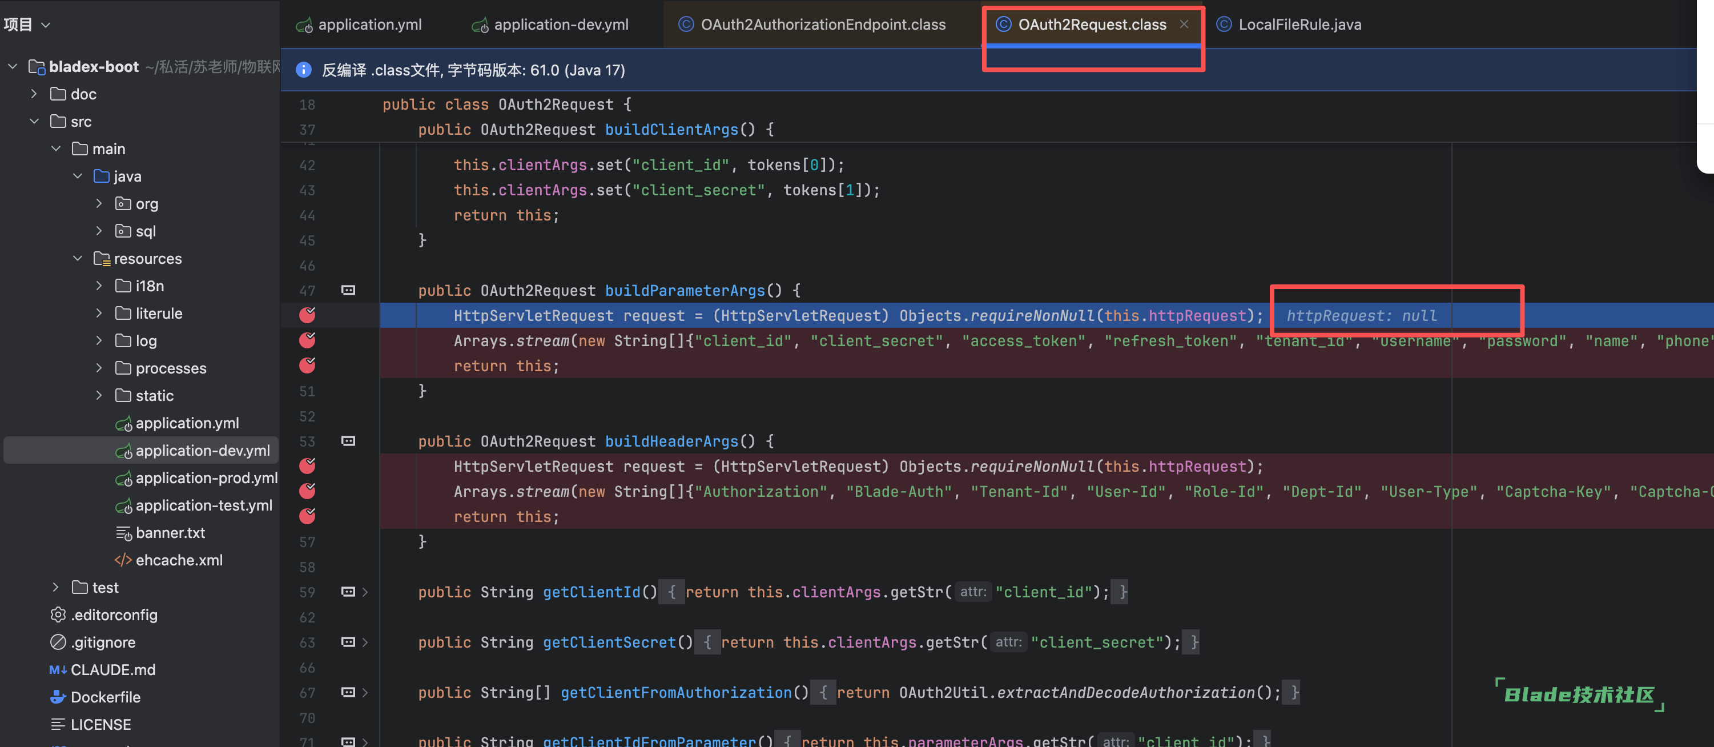Click the decompiled class info icon
The width and height of the screenshot is (1714, 747).
pyautogui.click(x=303, y=70)
